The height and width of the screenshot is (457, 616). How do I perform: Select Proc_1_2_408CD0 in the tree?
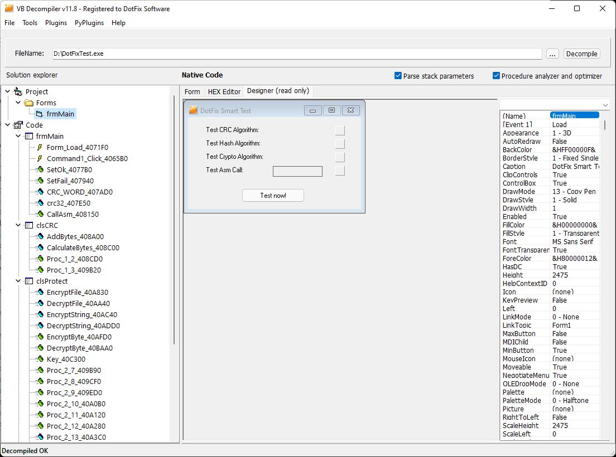(74, 259)
